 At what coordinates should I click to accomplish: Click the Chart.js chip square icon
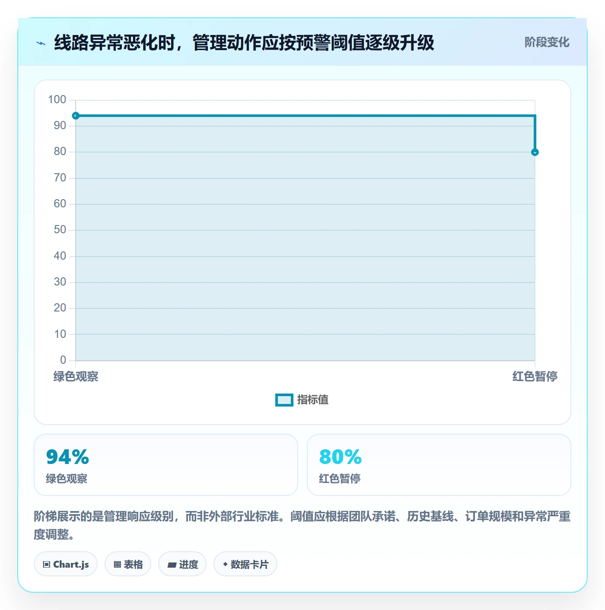click(x=47, y=564)
